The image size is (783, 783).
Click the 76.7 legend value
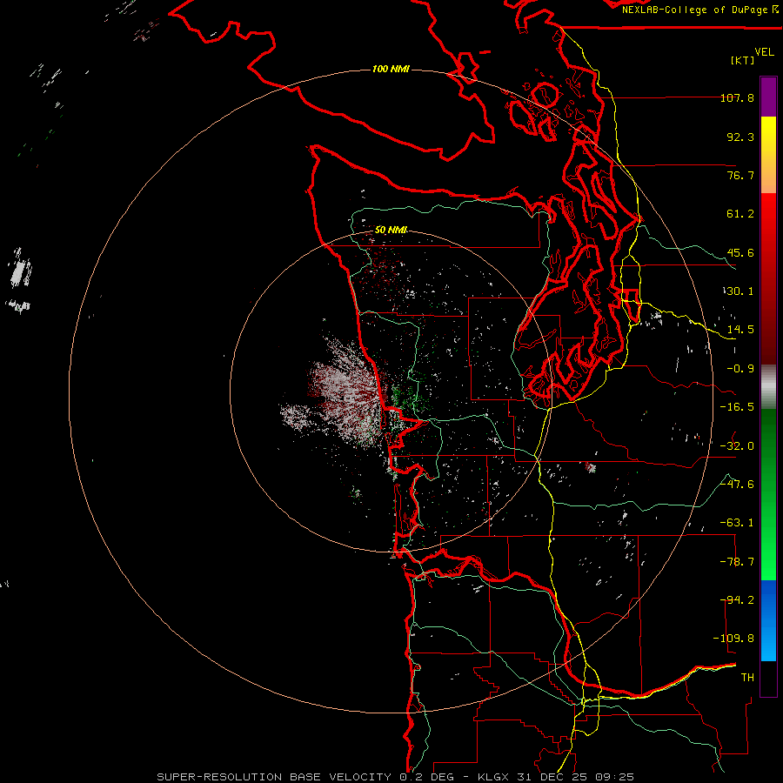(740, 175)
